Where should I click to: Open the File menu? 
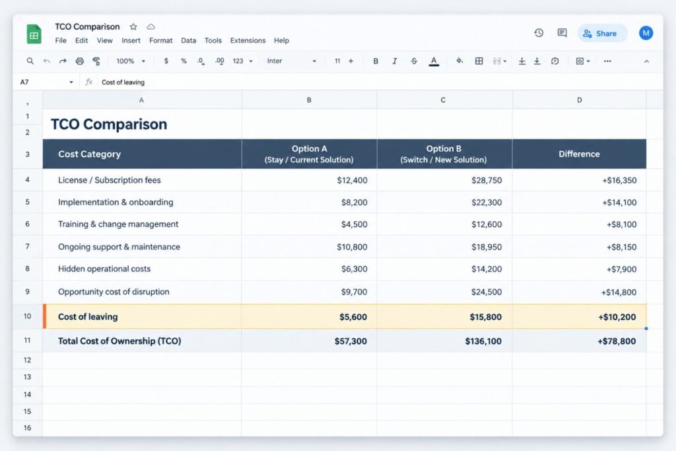61,40
